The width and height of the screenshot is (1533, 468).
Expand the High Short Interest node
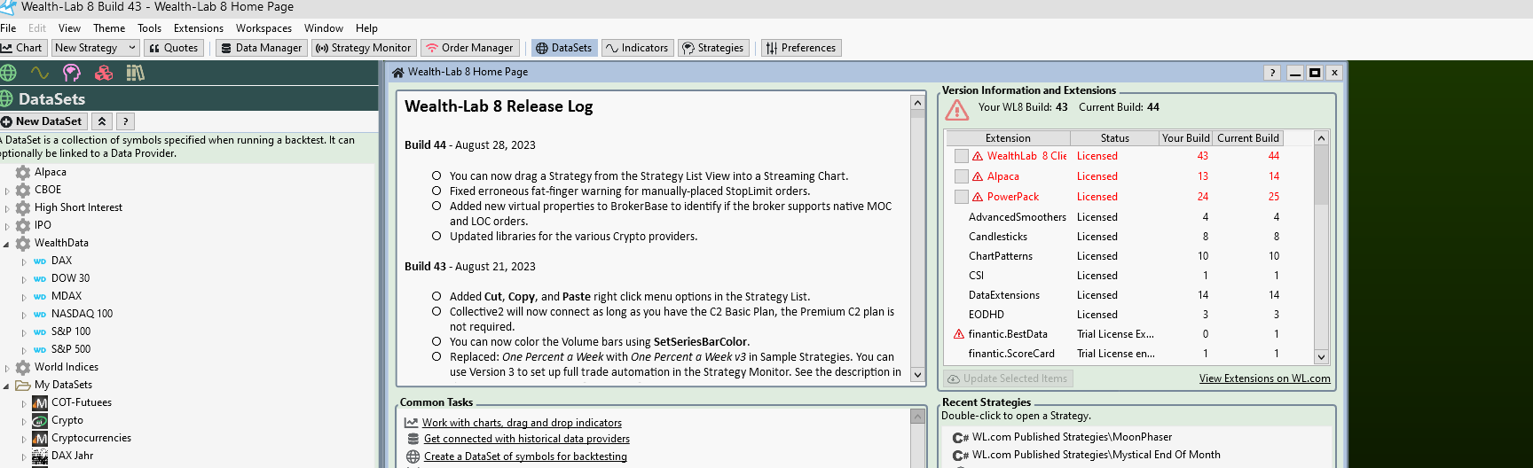pyautogui.click(x=7, y=207)
